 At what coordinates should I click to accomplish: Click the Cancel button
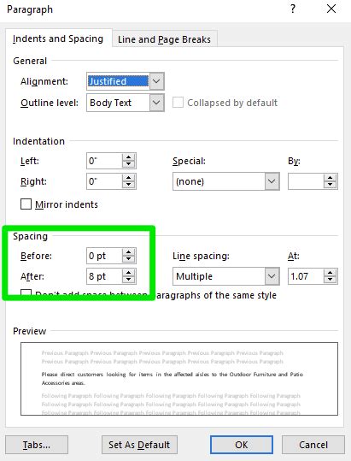click(x=313, y=445)
